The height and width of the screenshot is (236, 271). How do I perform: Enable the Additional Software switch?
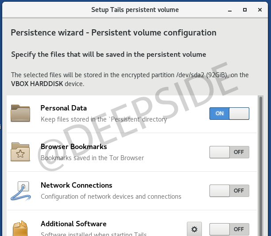(229, 229)
